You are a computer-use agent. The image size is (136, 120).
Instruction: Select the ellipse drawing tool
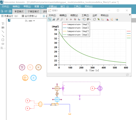3,44
